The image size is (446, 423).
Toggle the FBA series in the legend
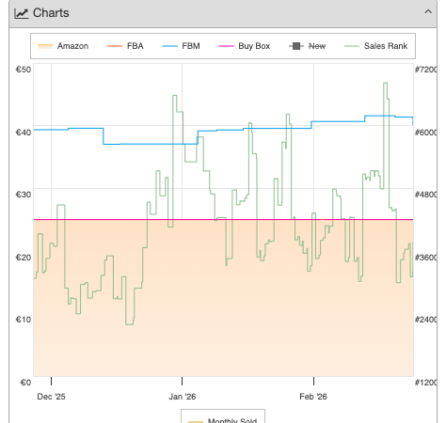(x=125, y=46)
